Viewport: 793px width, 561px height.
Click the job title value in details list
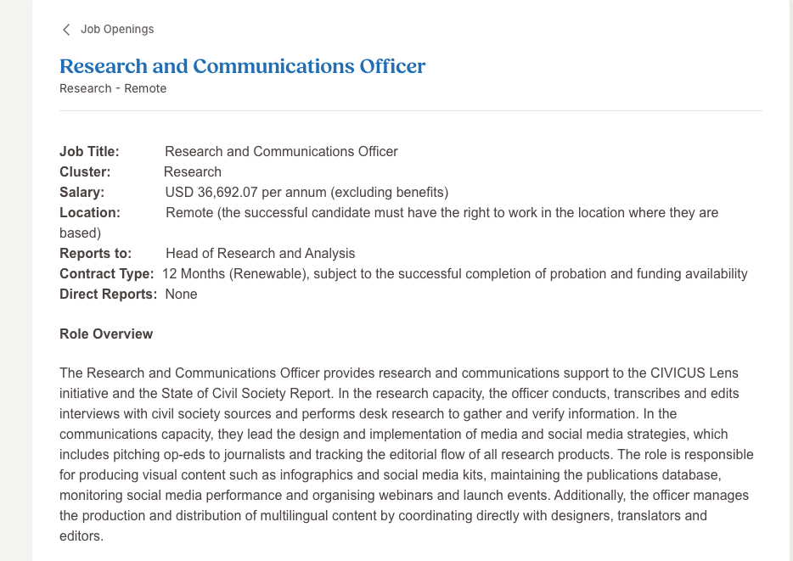(x=281, y=152)
